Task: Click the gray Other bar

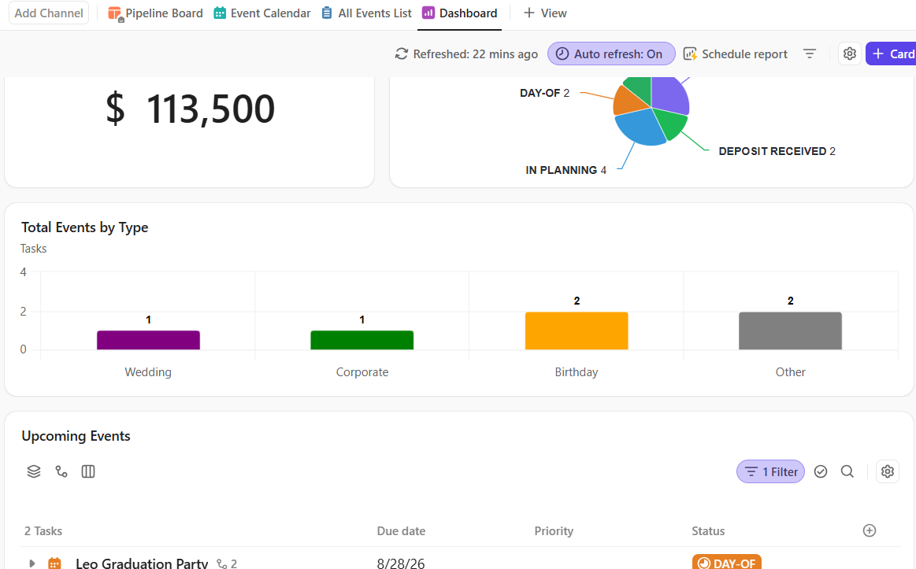Action: [791, 331]
